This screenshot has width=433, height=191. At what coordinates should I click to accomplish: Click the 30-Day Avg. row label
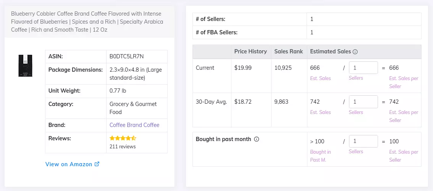click(211, 102)
